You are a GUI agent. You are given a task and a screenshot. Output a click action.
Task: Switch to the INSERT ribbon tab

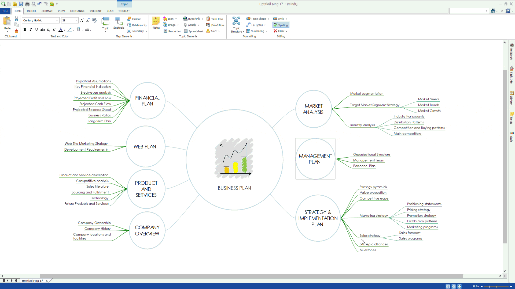tap(31, 11)
